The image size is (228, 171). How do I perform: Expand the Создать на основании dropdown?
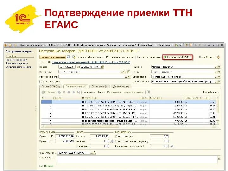coord(149,57)
